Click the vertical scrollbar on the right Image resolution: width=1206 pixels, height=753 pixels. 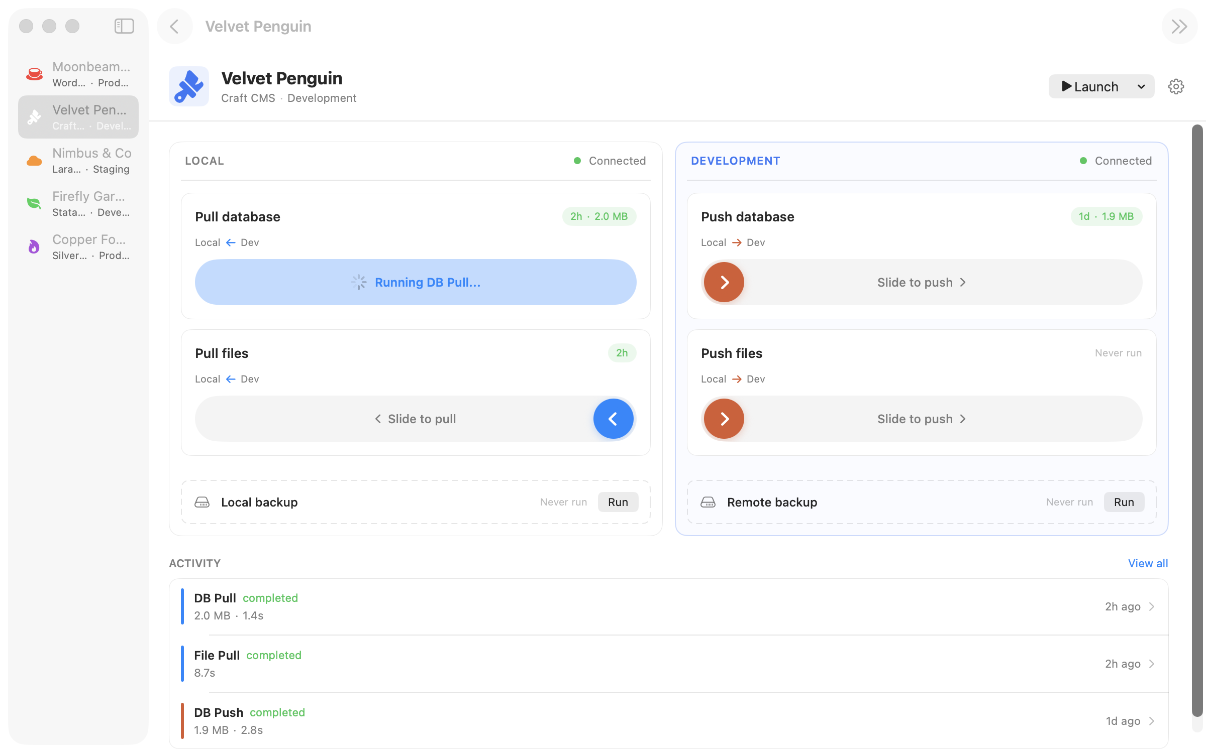[1197, 421]
